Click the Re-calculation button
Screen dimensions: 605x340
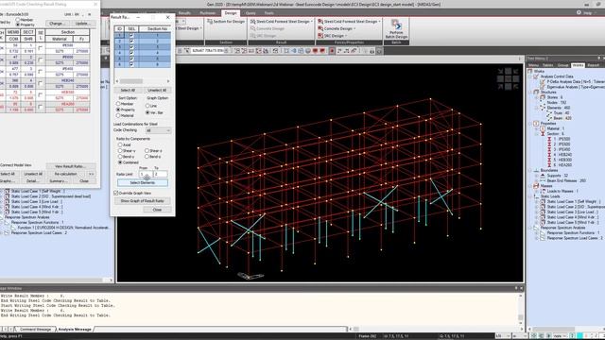click(65, 174)
